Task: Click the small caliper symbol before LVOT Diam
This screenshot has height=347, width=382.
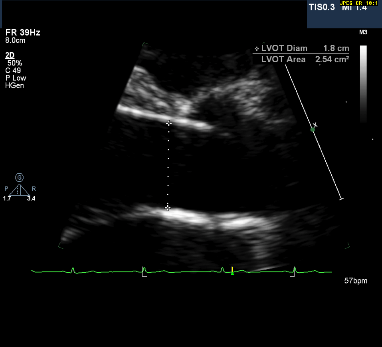Action: pyautogui.click(x=257, y=49)
